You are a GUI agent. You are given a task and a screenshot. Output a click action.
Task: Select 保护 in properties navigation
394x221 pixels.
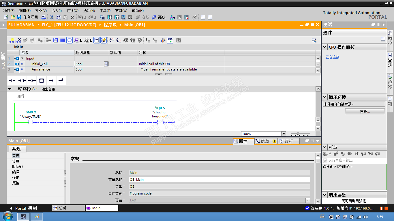click(x=16, y=178)
